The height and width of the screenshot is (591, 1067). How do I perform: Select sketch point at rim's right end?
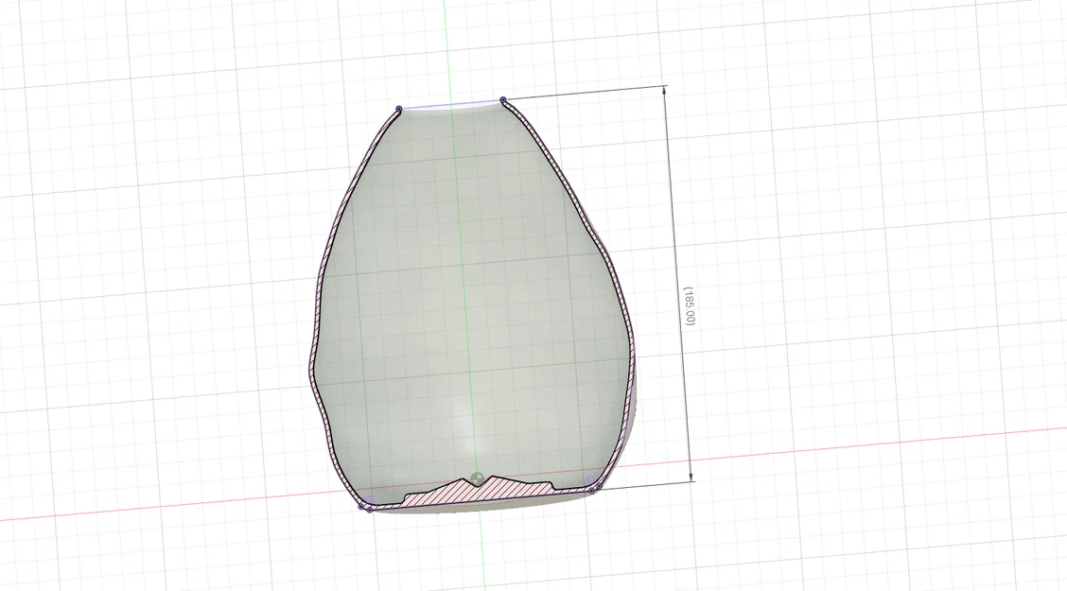point(503,100)
